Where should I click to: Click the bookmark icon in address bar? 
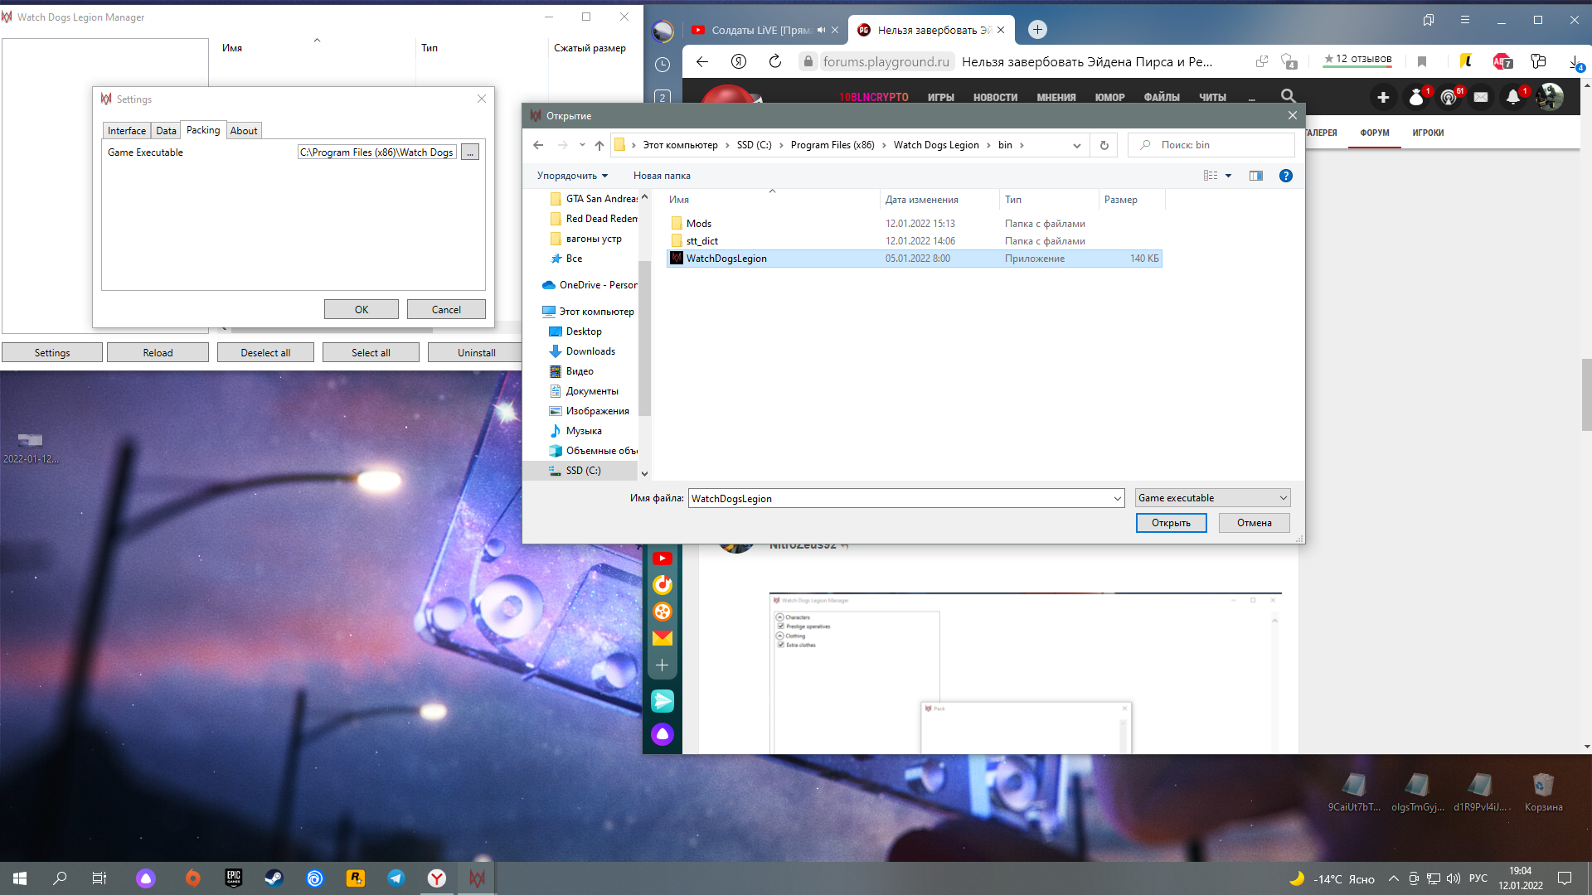point(1422,61)
